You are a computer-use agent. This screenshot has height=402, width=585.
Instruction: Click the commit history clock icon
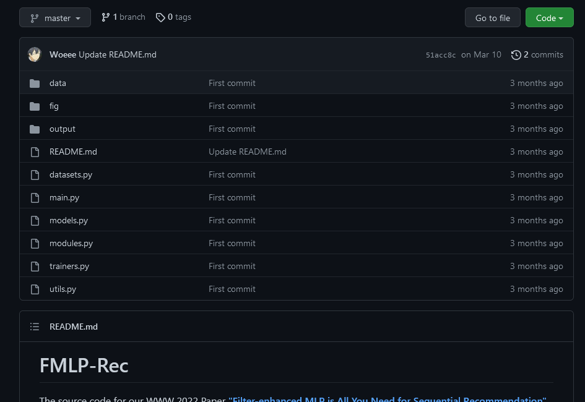[x=516, y=55]
